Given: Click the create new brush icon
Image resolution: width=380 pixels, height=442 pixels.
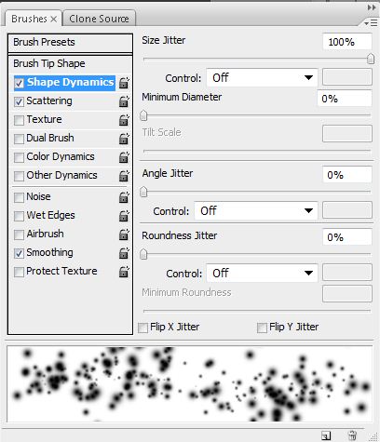Looking at the screenshot, I should (326, 435).
